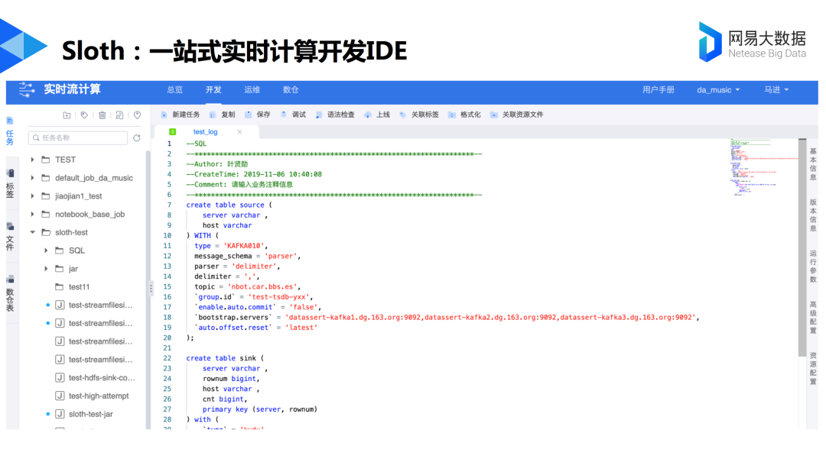Open the 总览 overview tab
Viewport: 826px width, 459px height.
pyautogui.click(x=175, y=89)
